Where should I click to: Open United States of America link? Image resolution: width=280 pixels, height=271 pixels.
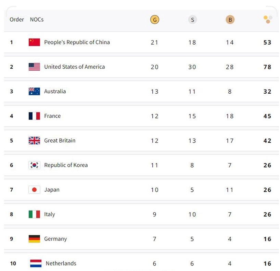[74, 67]
